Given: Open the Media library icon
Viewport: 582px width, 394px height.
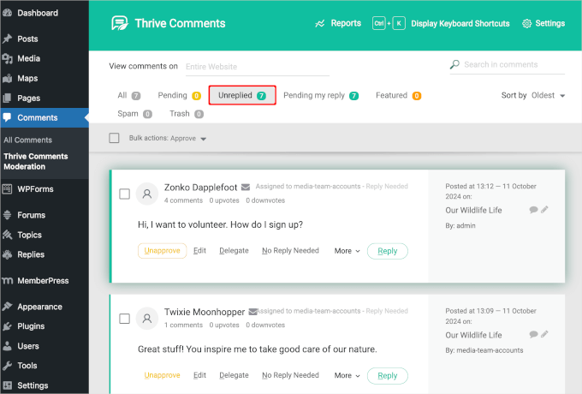Looking at the screenshot, I should coord(7,58).
